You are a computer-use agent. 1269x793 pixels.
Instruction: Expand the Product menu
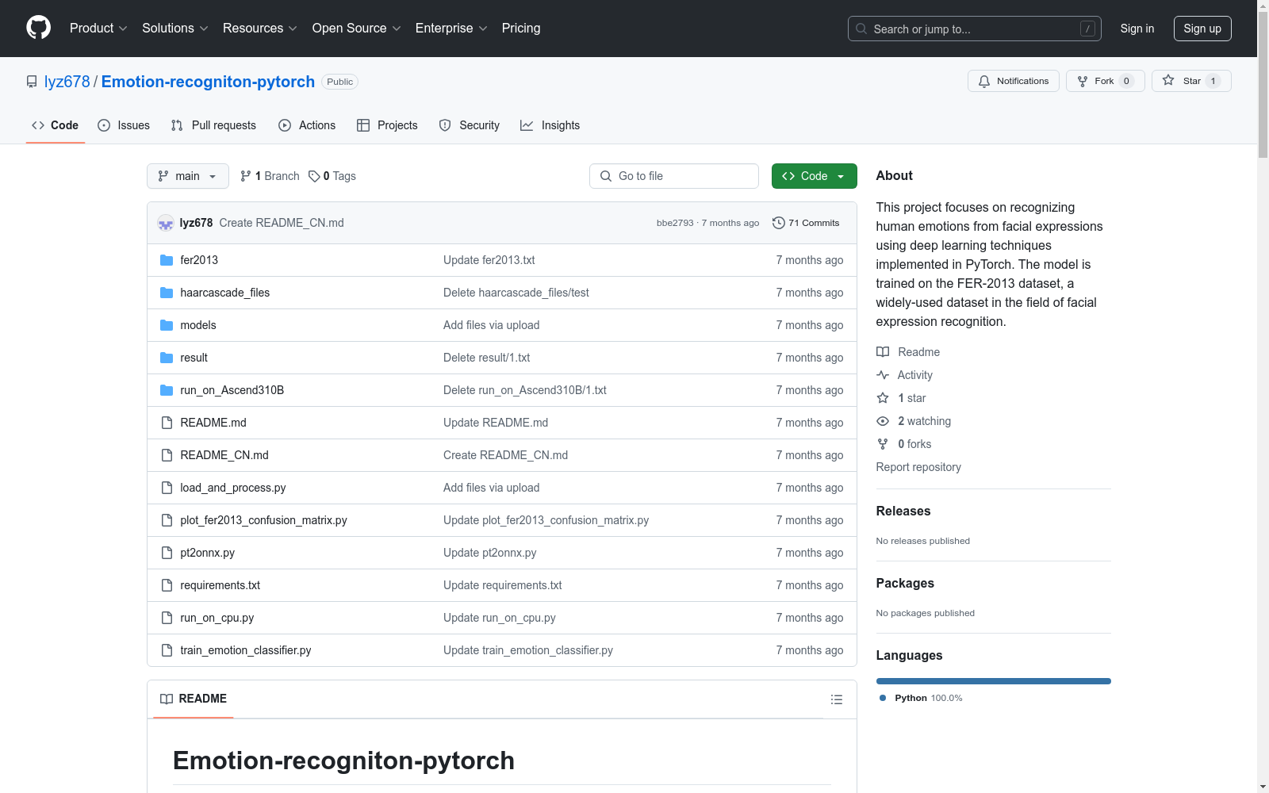pyautogui.click(x=98, y=28)
